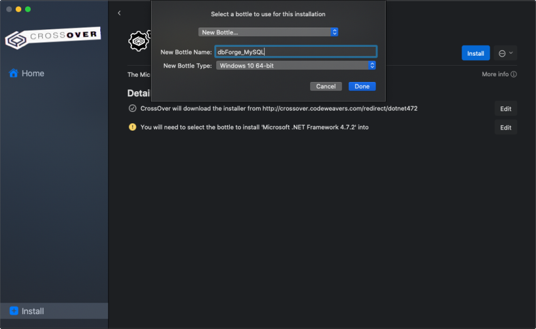Click the Home icon in sidebar
Image resolution: width=536 pixels, height=329 pixels.
14,73
